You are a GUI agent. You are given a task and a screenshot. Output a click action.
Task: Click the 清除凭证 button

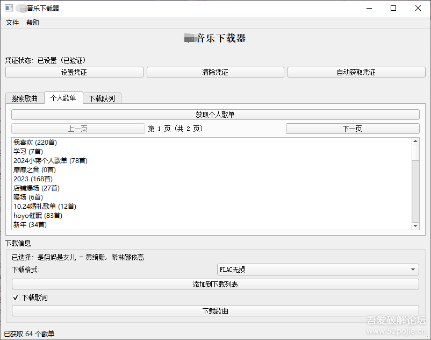pos(215,72)
